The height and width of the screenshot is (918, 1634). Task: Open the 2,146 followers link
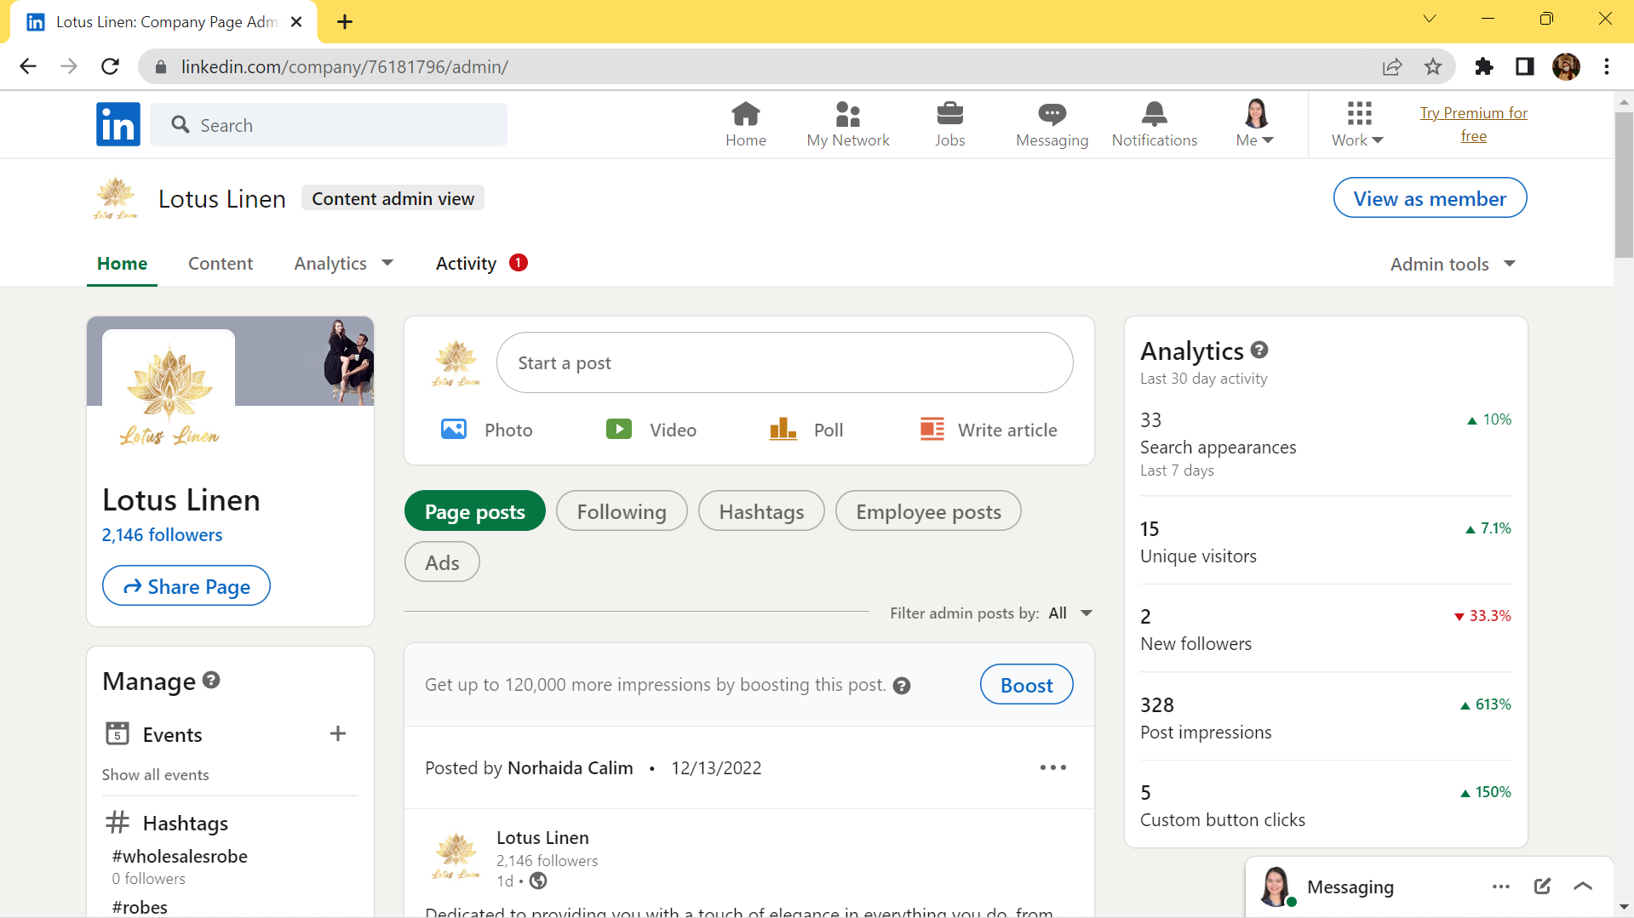162,535
